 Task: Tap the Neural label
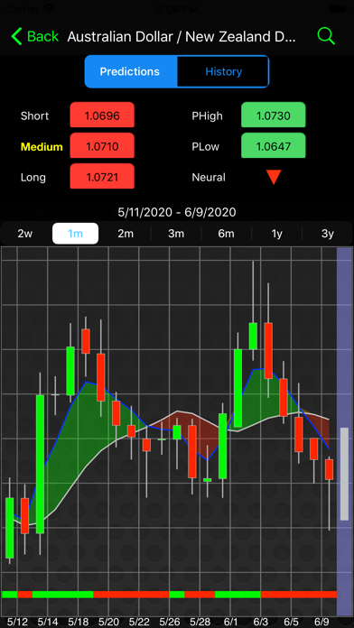coord(209,177)
